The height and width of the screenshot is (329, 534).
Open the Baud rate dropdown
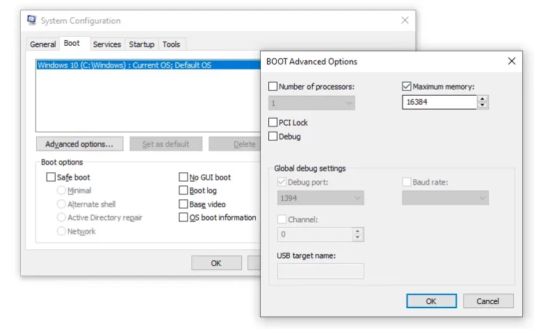click(446, 198)
